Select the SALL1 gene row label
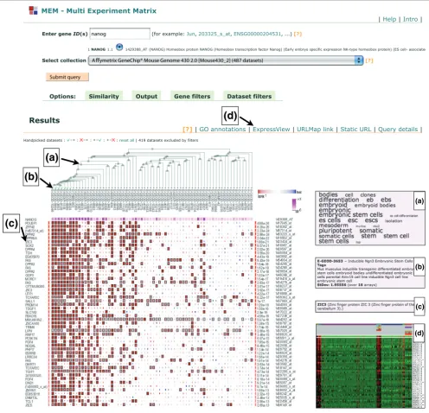The image size is (429, 413). (30, 301)
